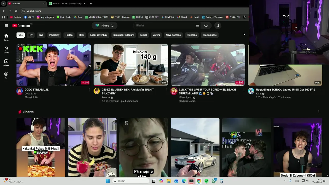Select the Hudba filter chip
Viewport: 329px width, 185px height.
pyautogui.click(x=69, y=35)
